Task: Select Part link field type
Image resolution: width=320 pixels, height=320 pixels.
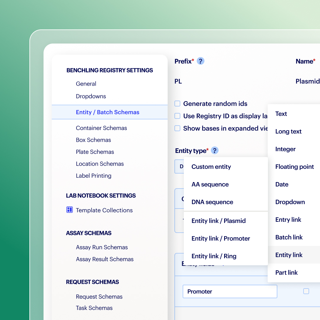Action: pos(294,273)
